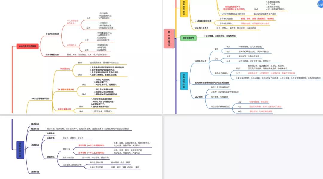Click the red '资本市场（一年以上/长期市场）' node
This screenshot has width=323, height=179.
click(91, 153)
